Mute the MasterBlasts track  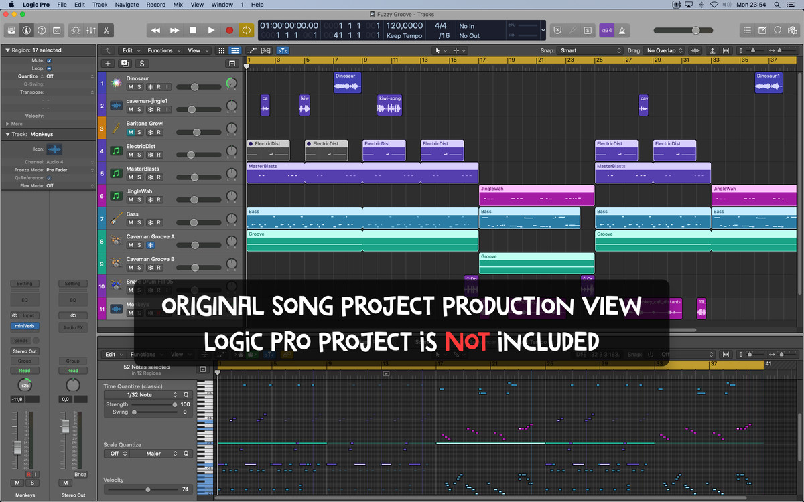click(131, 177)
